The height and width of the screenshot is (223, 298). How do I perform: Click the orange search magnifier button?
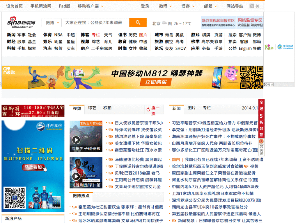(x=138, y=22)
